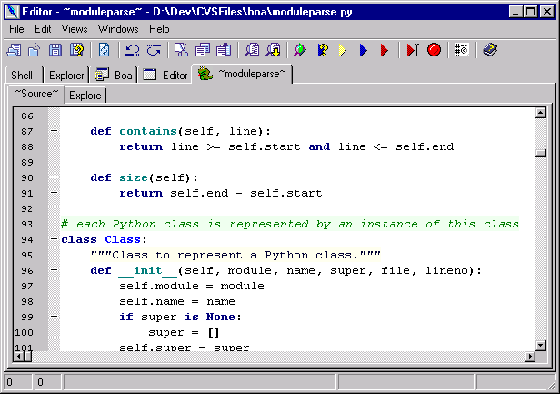
Task: Click the Undo toolbar icon
Action: (x=132, y=50)
